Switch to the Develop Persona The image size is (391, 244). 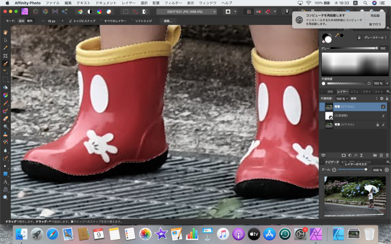click(x=45, y=11)
